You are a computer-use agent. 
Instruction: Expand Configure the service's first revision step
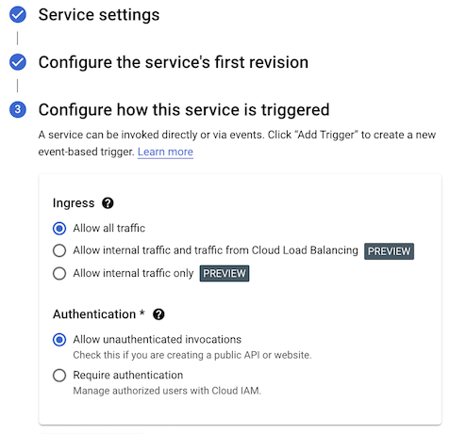[174, 62]
